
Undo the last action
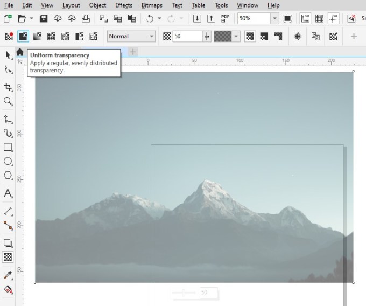point(150,18)
